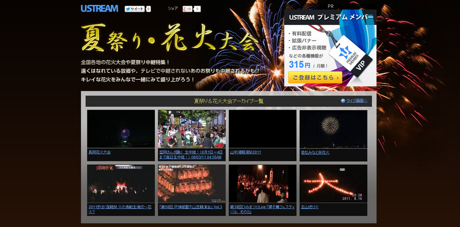
Task: Click the PR label above the ad
Action: tap(331, 6)
